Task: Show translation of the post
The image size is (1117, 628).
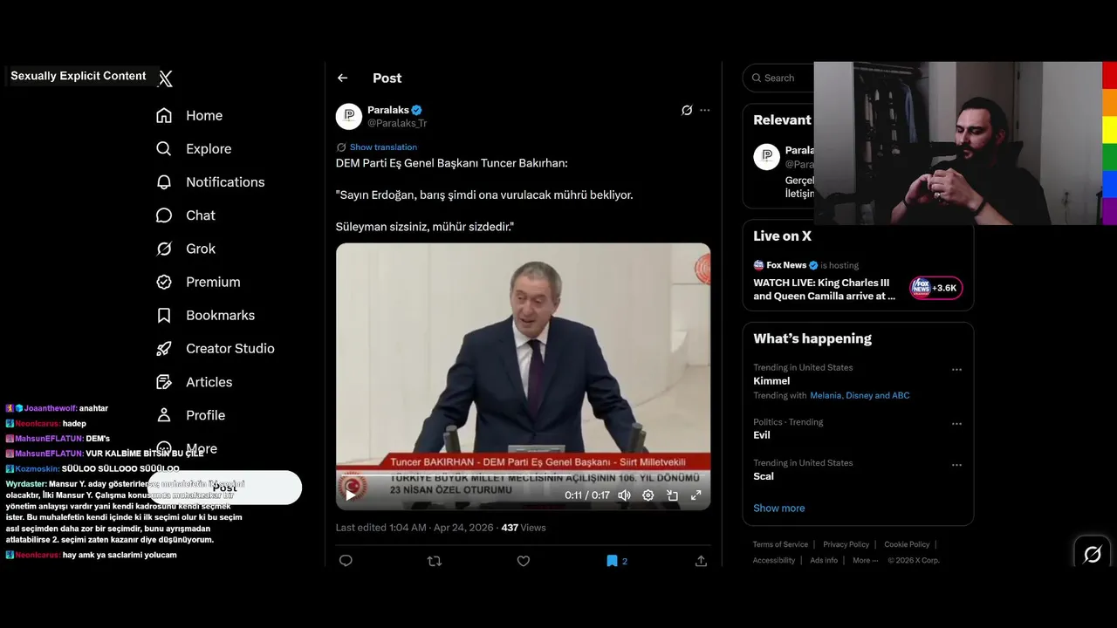Action: [x=383, y=147]
